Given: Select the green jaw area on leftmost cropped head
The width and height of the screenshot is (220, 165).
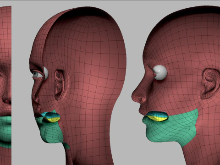Looking at the screenshot, I should pyautogui.click(x=5, y=132).
